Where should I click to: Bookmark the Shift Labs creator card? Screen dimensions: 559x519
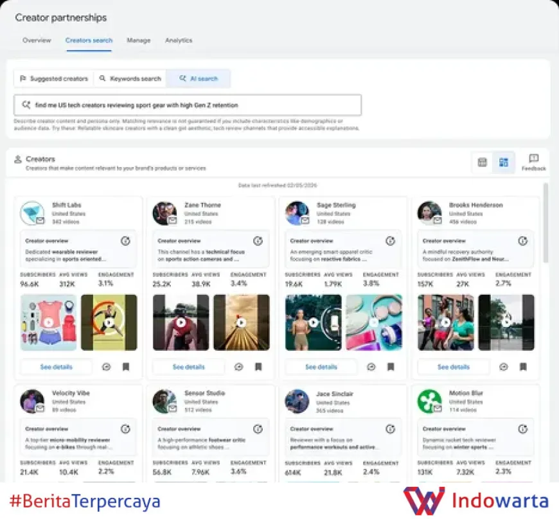point(126,367)
